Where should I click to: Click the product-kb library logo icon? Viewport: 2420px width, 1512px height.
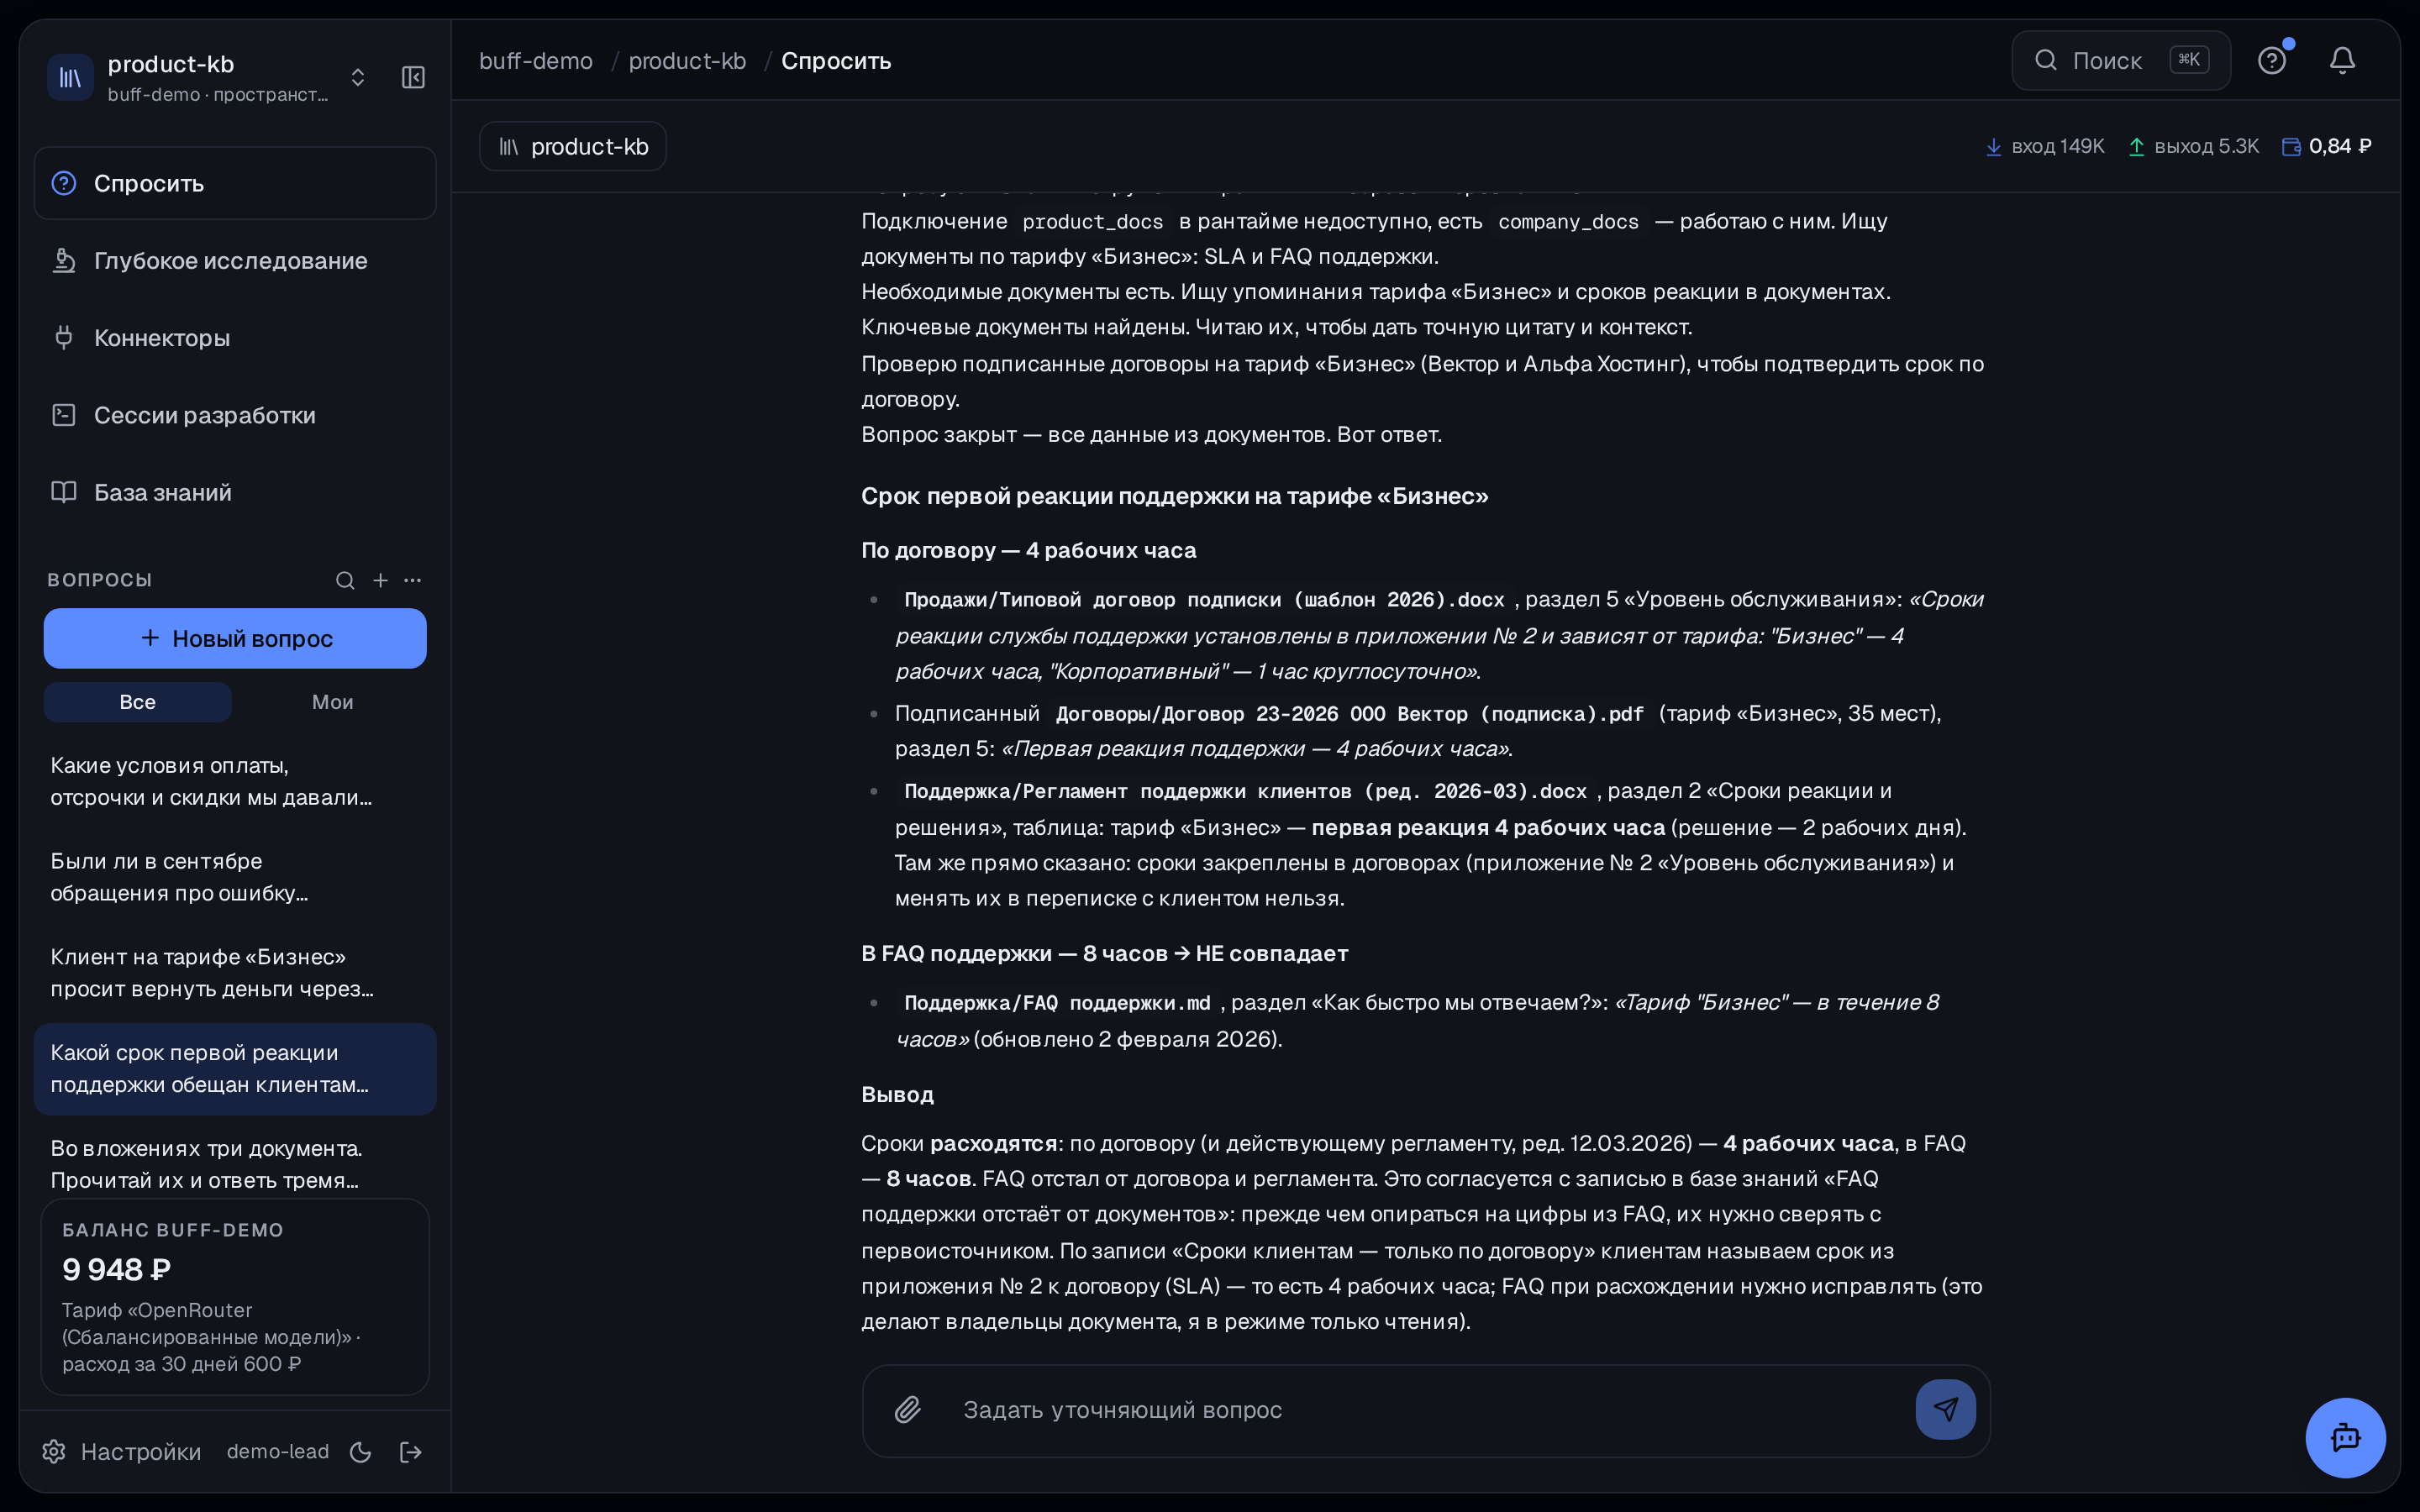71,78
